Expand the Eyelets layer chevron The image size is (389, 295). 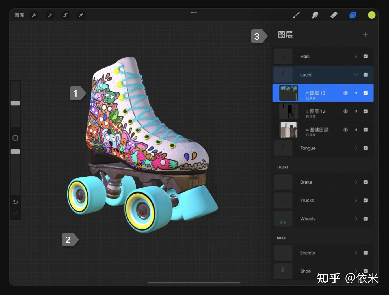(356, 253)
